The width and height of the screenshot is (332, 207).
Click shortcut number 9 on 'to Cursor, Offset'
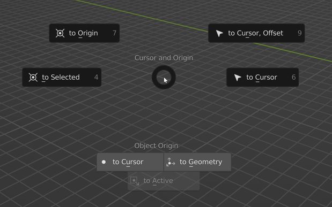pyautogui.click(x=300, y=33)
